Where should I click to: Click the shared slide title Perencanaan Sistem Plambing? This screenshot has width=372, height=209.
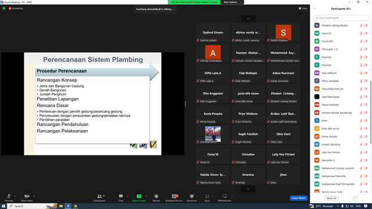[x=93, y=59]
